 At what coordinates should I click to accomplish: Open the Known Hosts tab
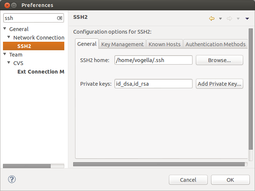point(164,44)
